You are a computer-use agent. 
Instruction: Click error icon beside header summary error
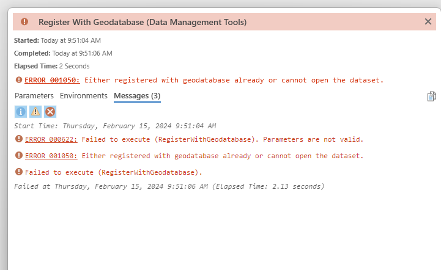click(18, 80)
